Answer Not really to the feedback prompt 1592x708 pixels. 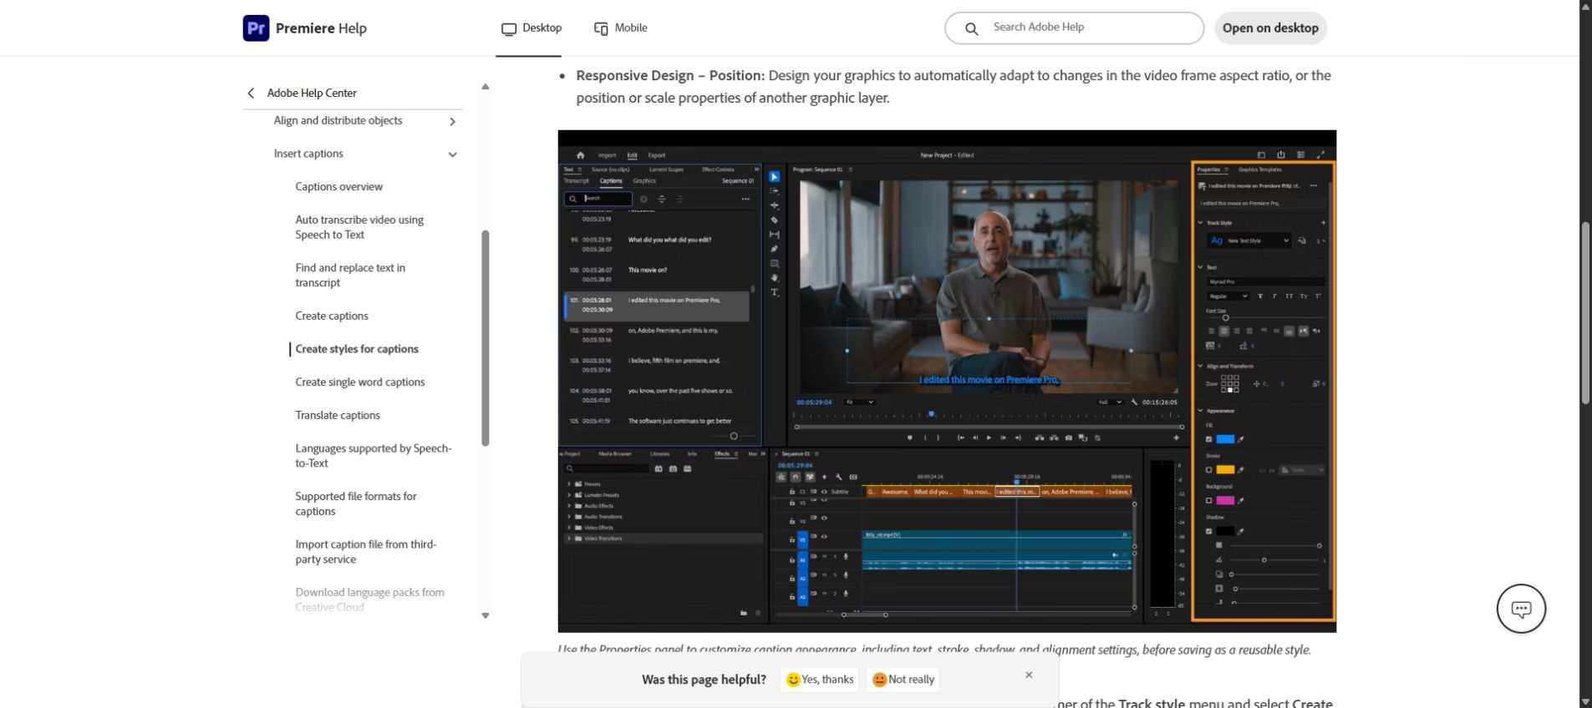point(903,680)
